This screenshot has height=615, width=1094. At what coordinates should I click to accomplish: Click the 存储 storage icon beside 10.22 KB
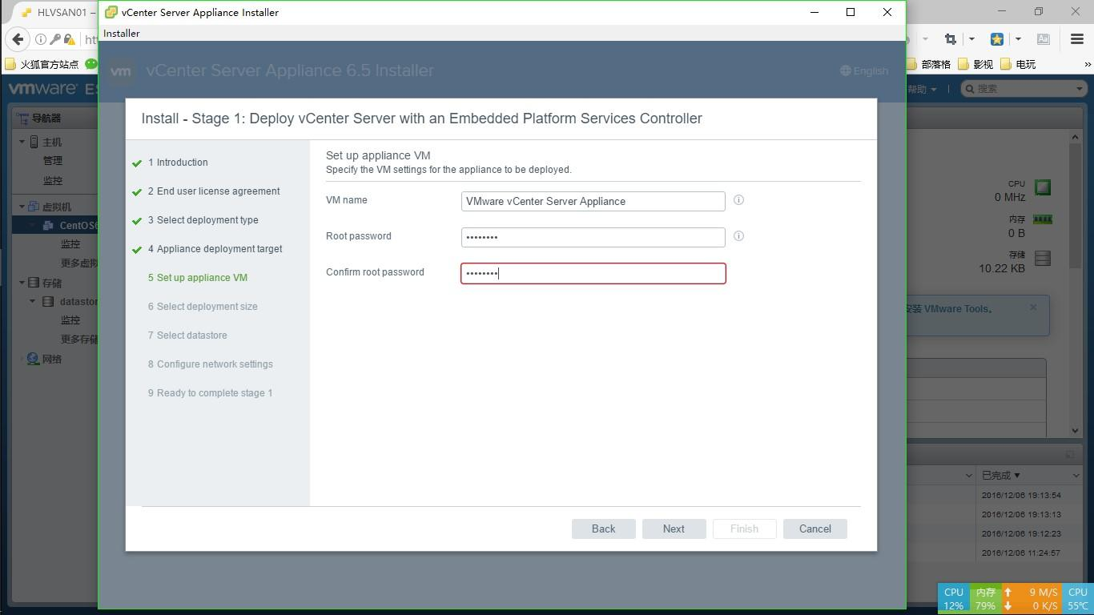tap(1043, 258)
